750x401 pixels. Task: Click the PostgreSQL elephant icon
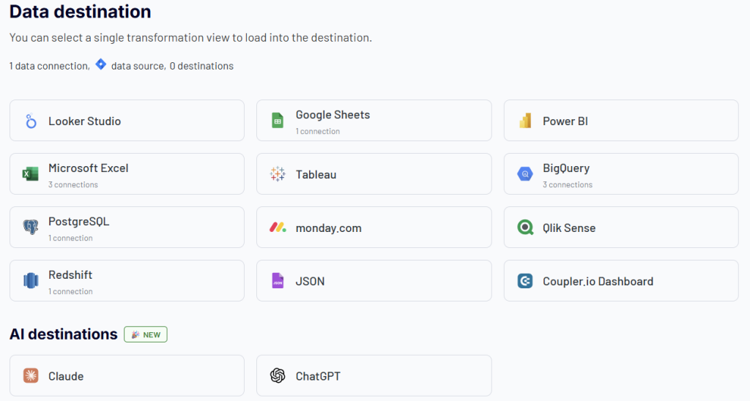pos(31,228)
